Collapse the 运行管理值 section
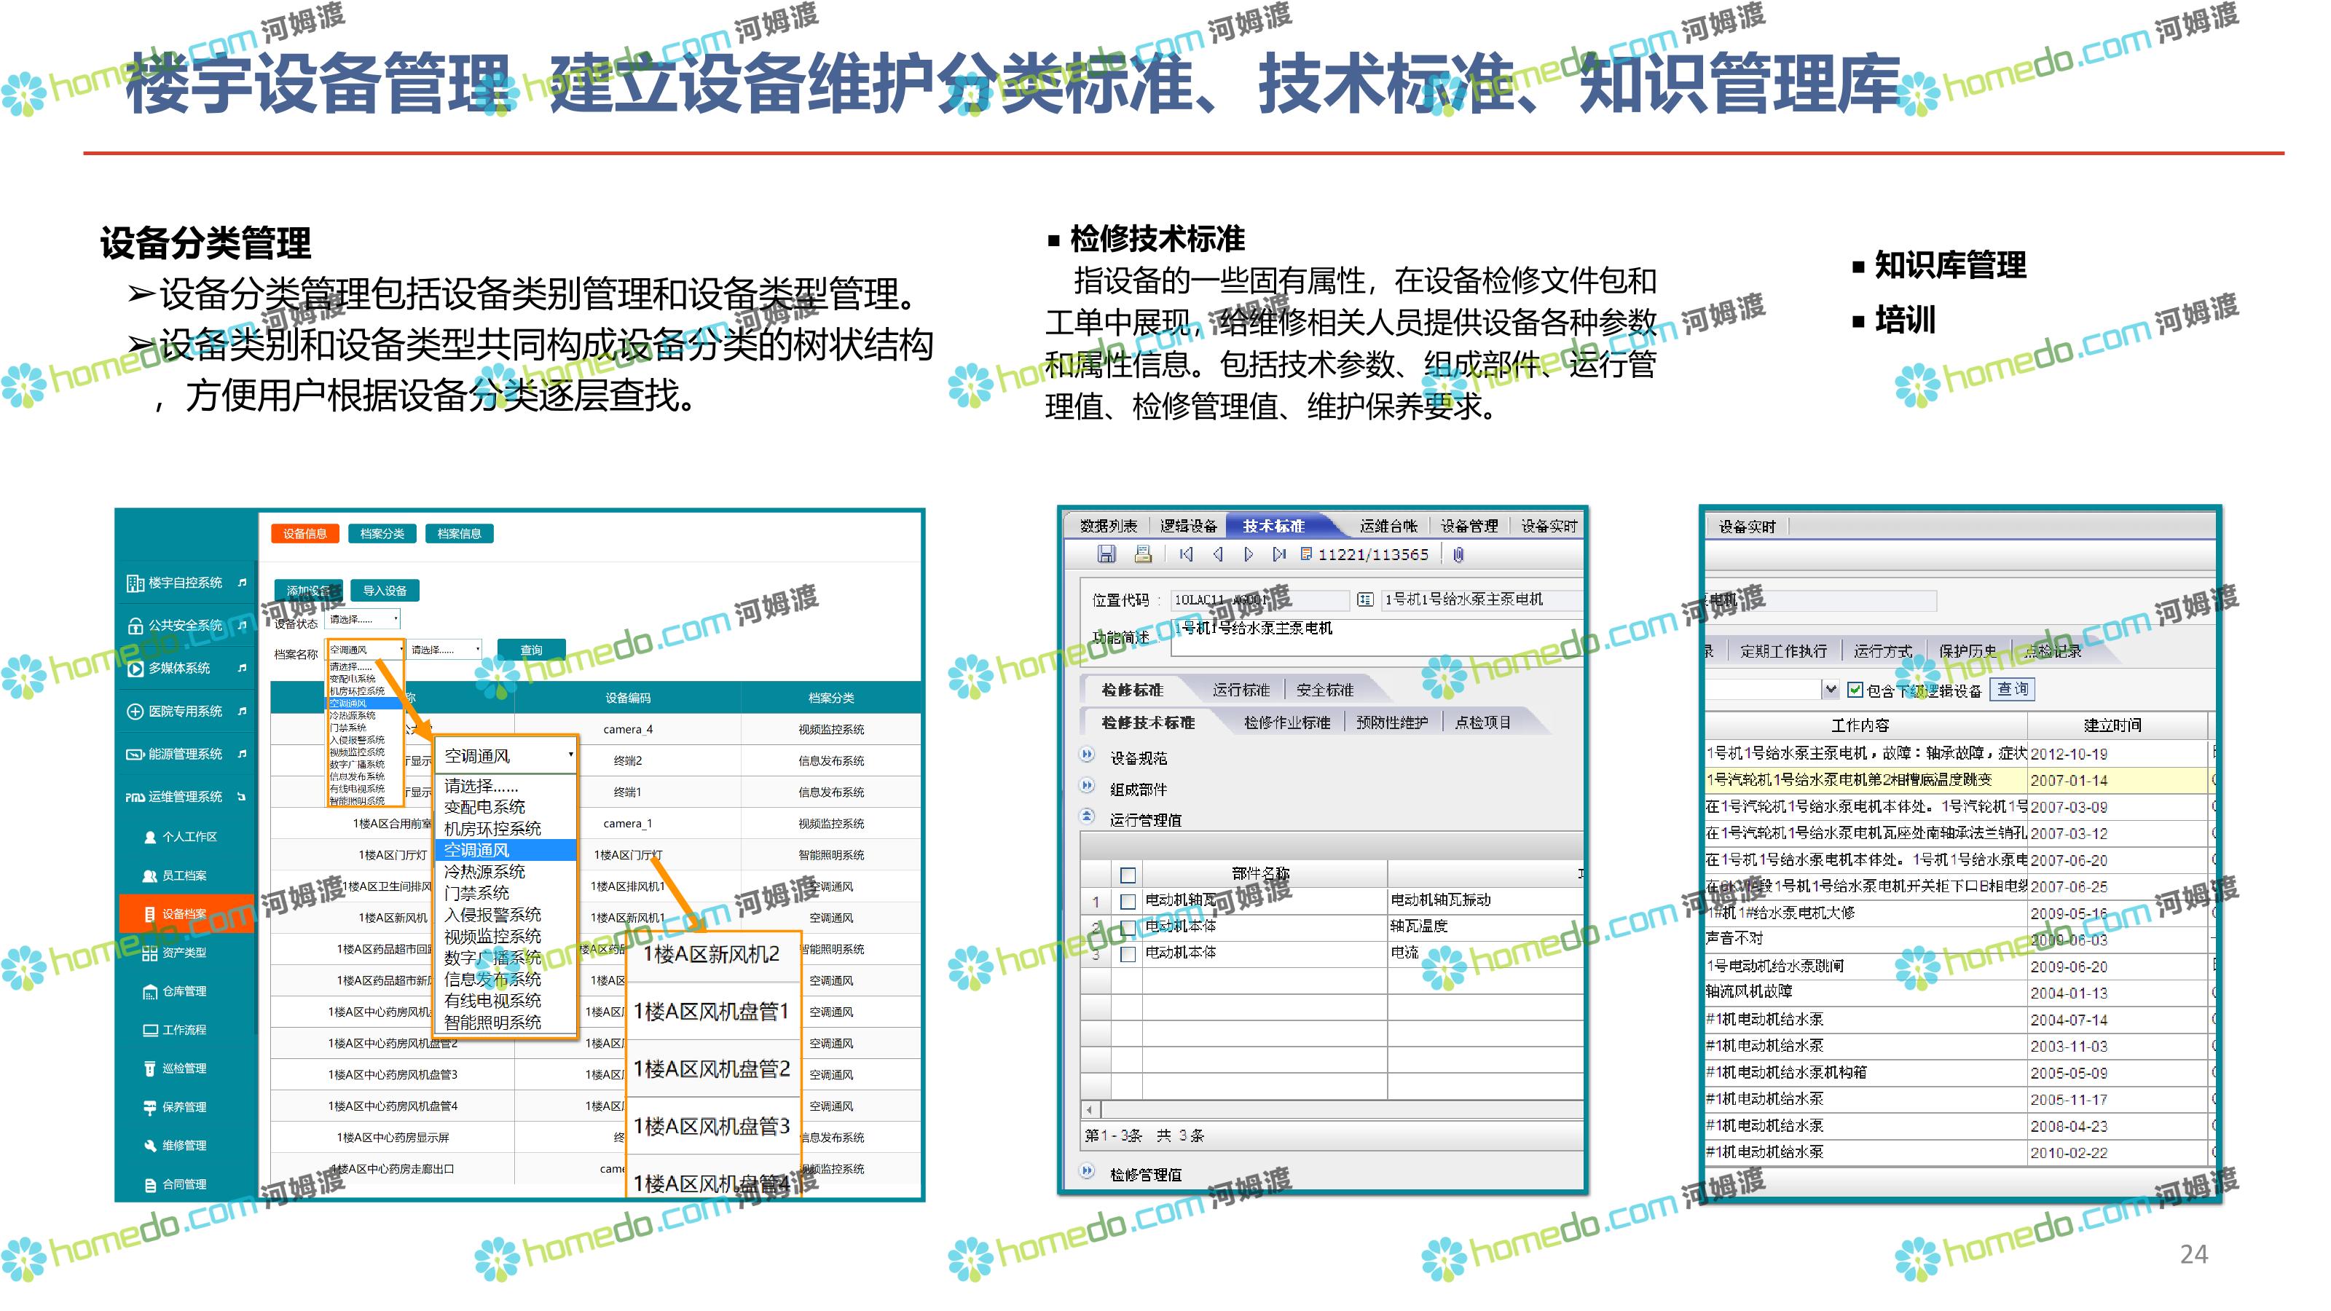Screen dimensions: 2331x1311 pyautogui.click(x=1088, y=817)
